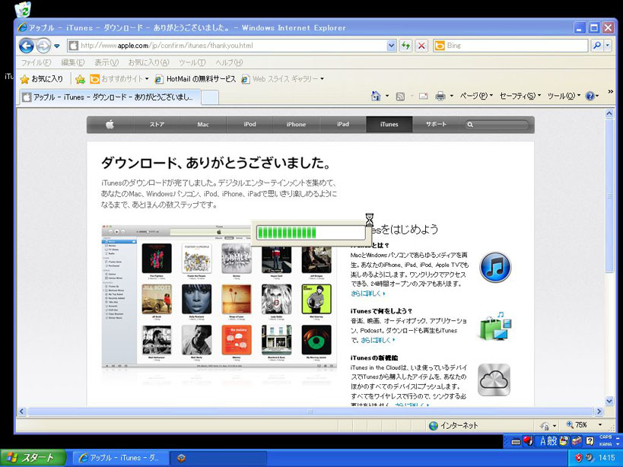Click the iCloud cloud icon

coord(494,380)
